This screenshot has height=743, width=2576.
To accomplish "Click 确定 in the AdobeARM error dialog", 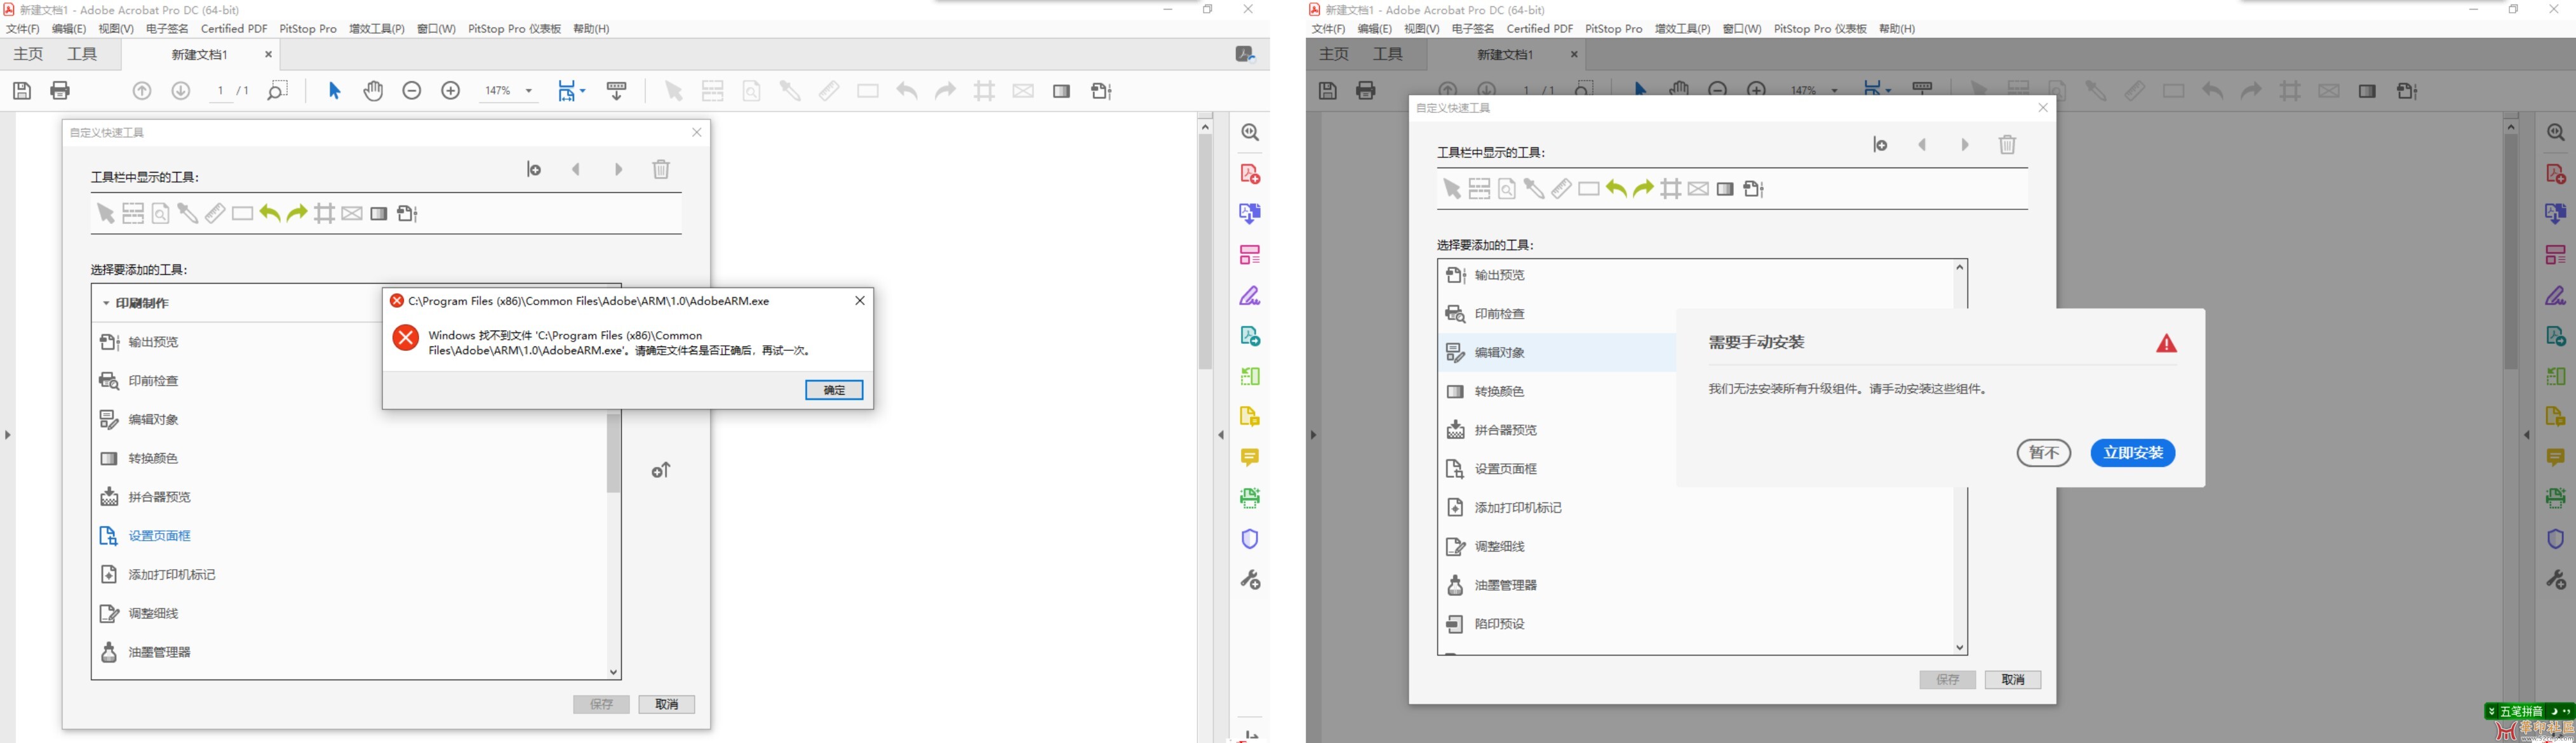I will tap(834, 390).
